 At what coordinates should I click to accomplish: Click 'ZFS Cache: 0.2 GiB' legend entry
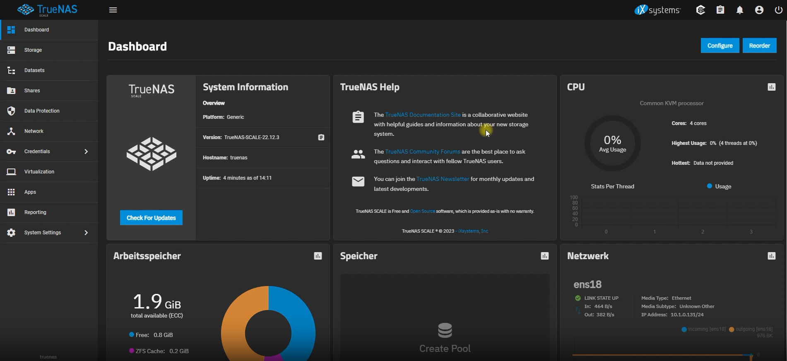point(159,351)
